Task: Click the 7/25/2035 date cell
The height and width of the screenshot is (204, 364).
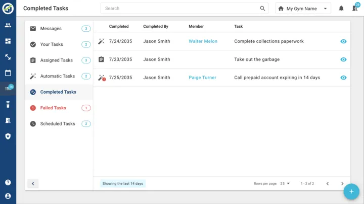Action: [x=120, y=78]
